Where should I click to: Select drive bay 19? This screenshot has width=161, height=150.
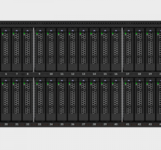[x=150, y=50]
